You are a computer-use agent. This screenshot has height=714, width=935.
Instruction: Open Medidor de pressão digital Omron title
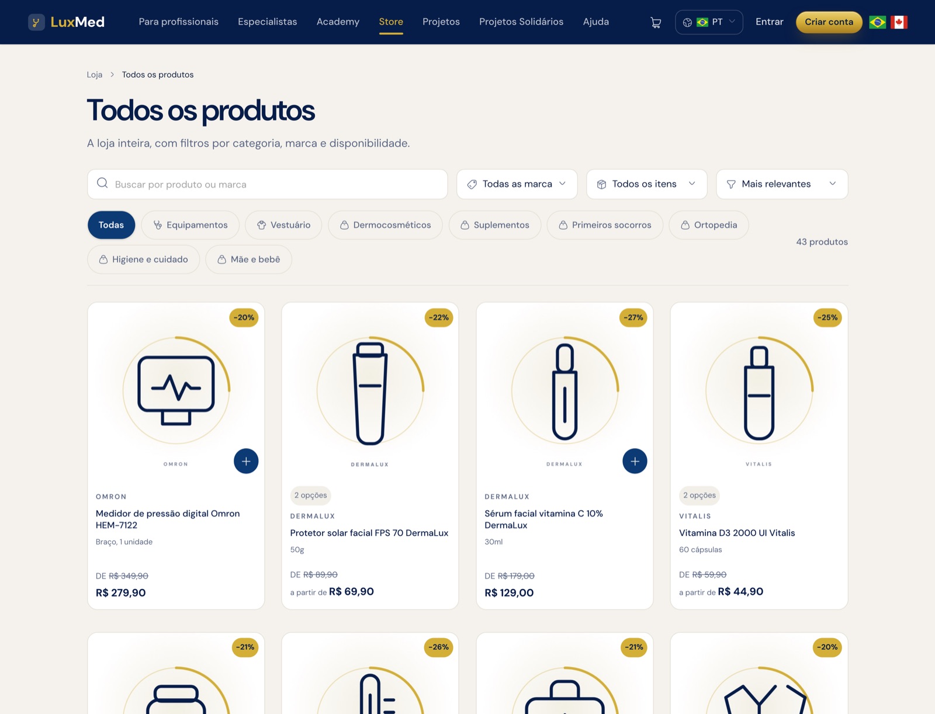pyautogui.click(x=168, y=519)
